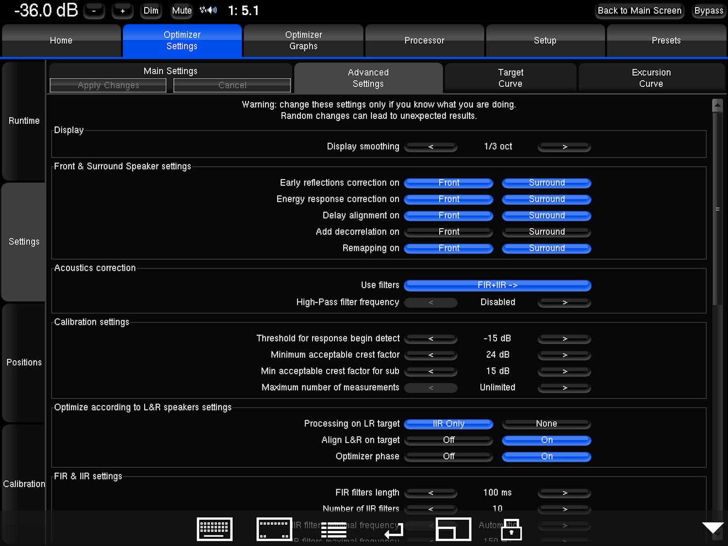The width and height of the screenshot is (728, 546).
Task: Decrease Minimum acceptable crest factor
Action: click(430, 355)
